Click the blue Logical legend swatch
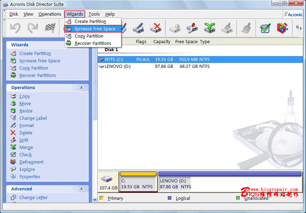The height and width of the screenshot is (213, 306). click(x=170, y=198)
